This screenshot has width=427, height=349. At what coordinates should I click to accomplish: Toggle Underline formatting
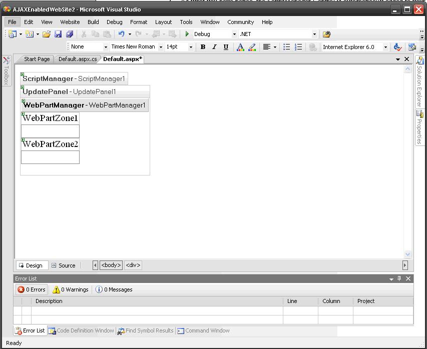point(226,47)
